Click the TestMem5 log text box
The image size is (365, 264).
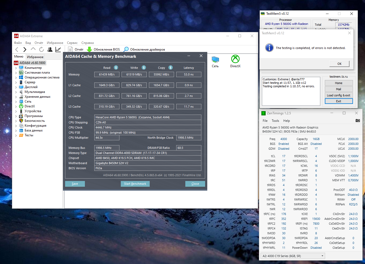tap(291, 91)
